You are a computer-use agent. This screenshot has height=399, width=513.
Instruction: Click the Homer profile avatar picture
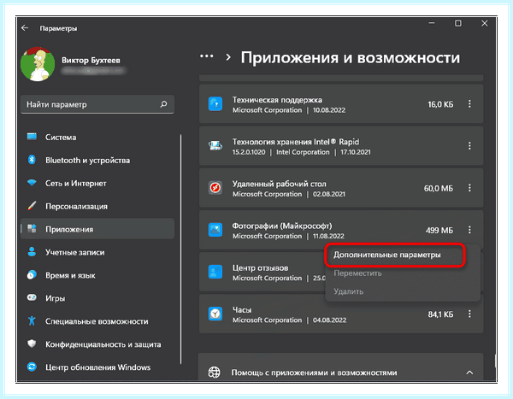[38, 64]
